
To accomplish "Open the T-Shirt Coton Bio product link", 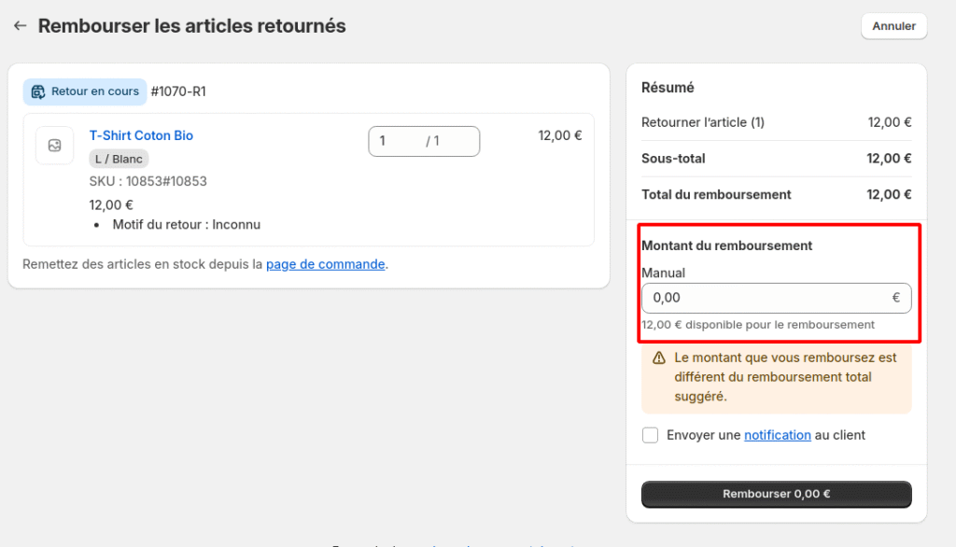I will coord(141,135).
